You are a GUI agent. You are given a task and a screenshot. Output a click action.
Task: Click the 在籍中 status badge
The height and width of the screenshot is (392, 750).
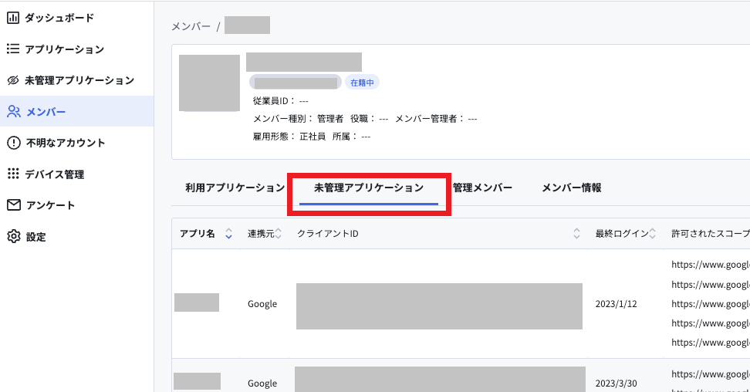pos(362,83)
